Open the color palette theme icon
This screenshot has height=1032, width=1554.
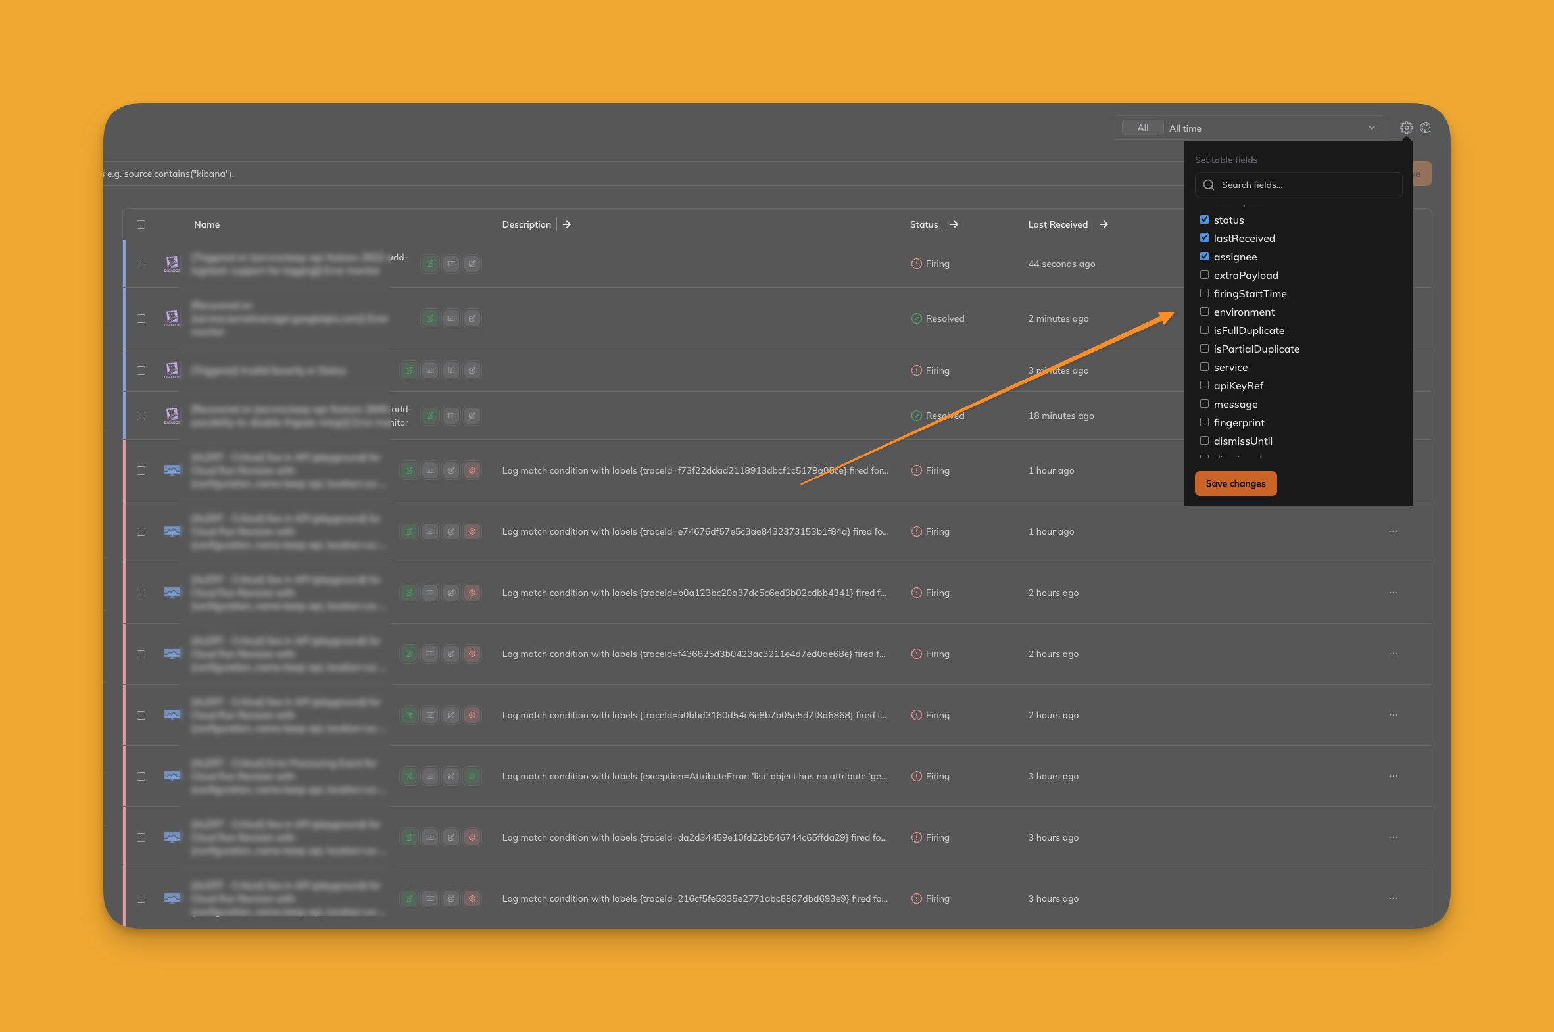coord(1425,128)
